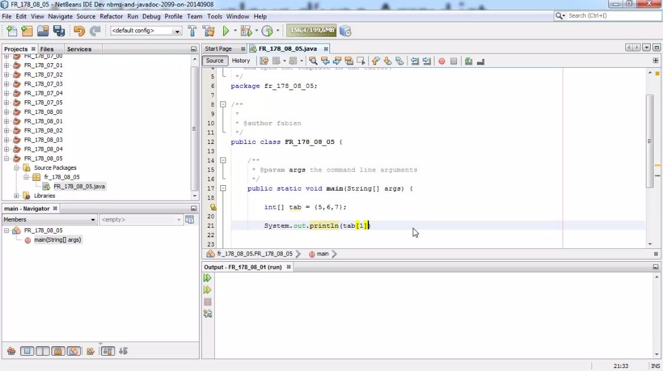Switch to the Start Page tab

tap(218, 49)
